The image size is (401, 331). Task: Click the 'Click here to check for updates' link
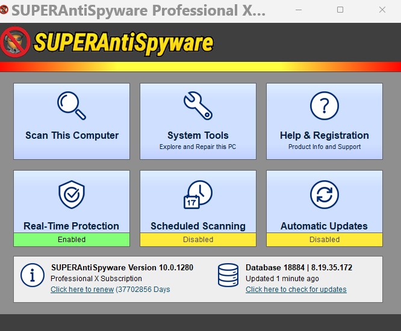coord(296,290)
